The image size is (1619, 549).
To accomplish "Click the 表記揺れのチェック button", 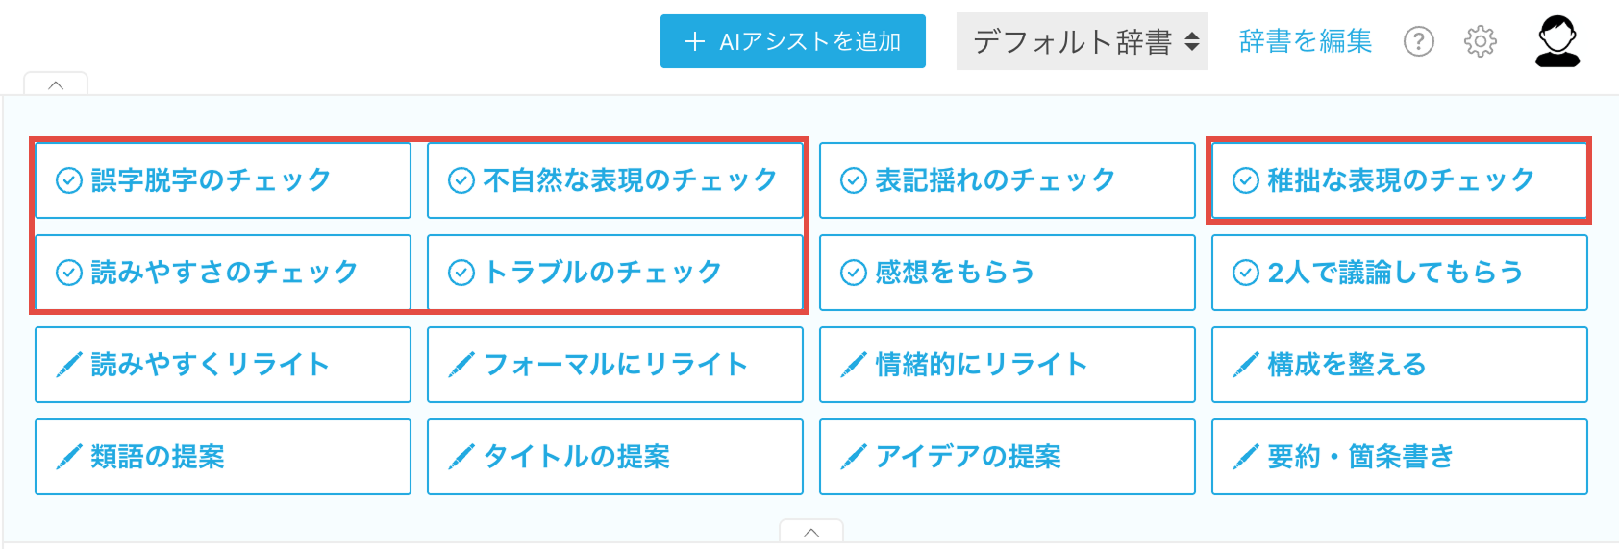I will pyautogui.click(x=1007, y=180).
